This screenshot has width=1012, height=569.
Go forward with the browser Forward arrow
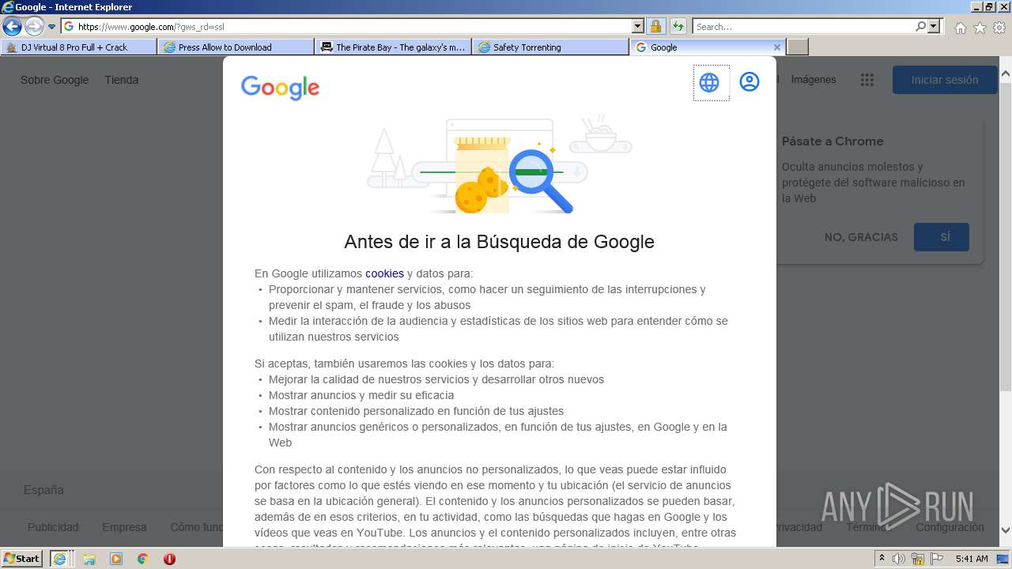click(x=34, y=26)
